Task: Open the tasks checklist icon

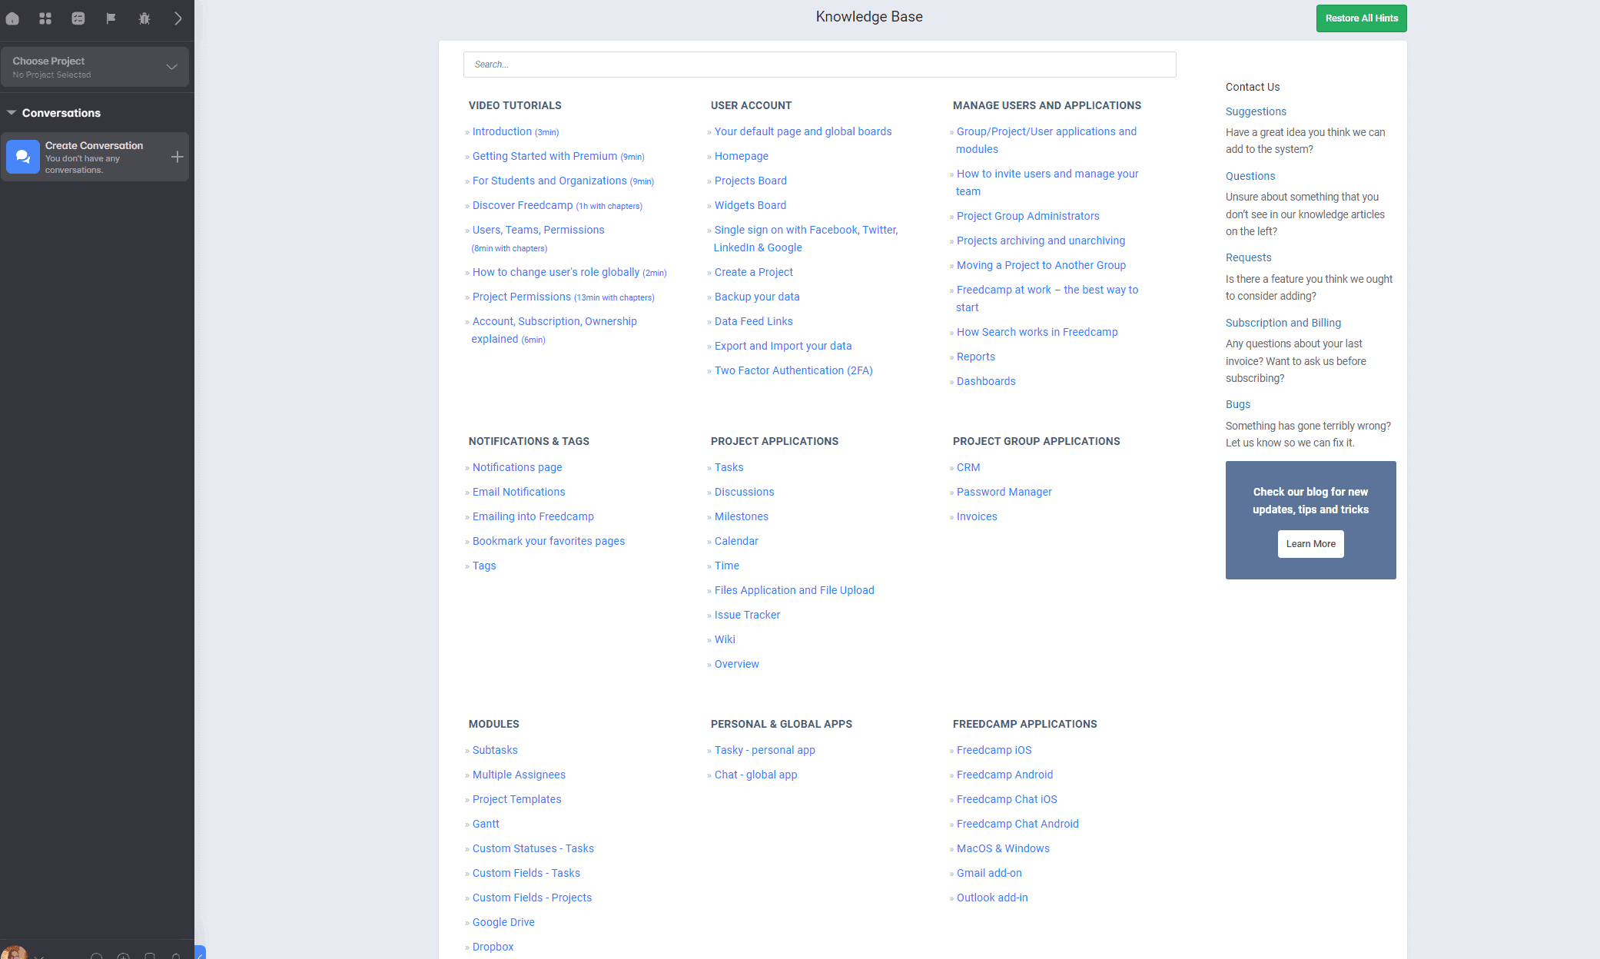Action: pos(78,18)
